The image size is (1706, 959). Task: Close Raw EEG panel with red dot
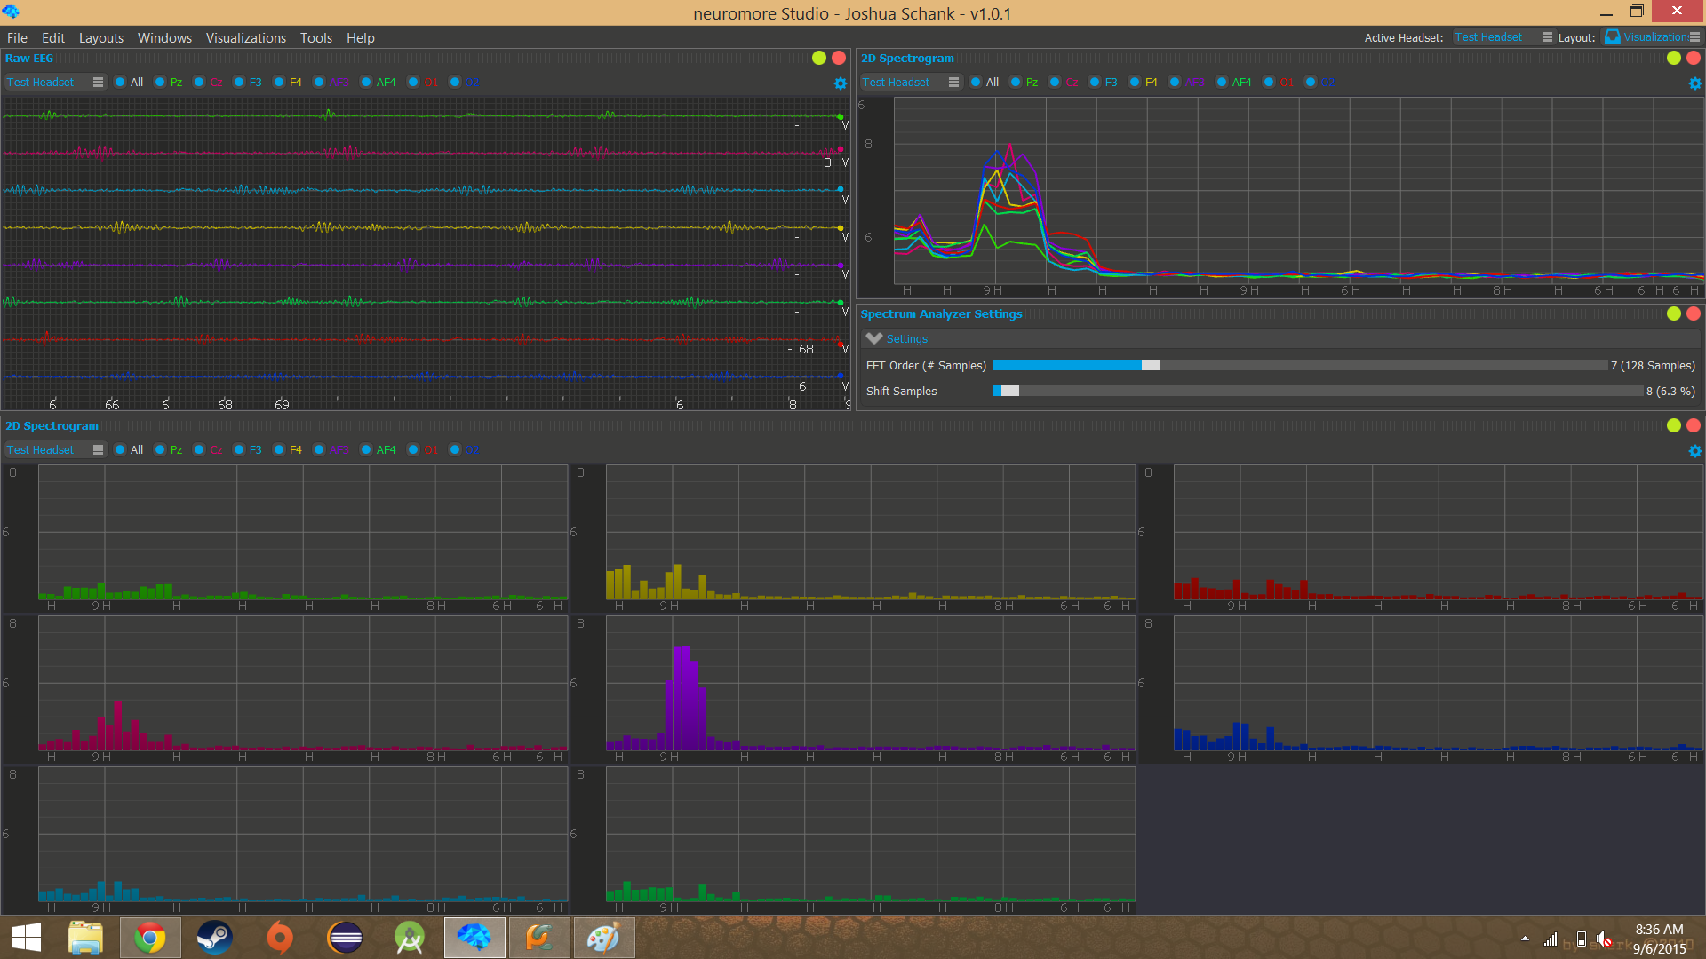(x=838, y=58)
